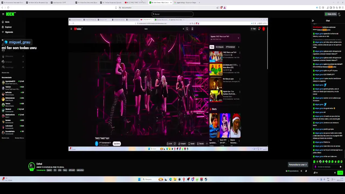Reload page with browser refresh icon
The width and height of the screenshot is (345, 194).
point(8,8)
